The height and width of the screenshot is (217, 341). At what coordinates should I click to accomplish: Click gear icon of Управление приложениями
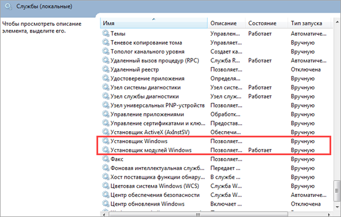[106, 114]
